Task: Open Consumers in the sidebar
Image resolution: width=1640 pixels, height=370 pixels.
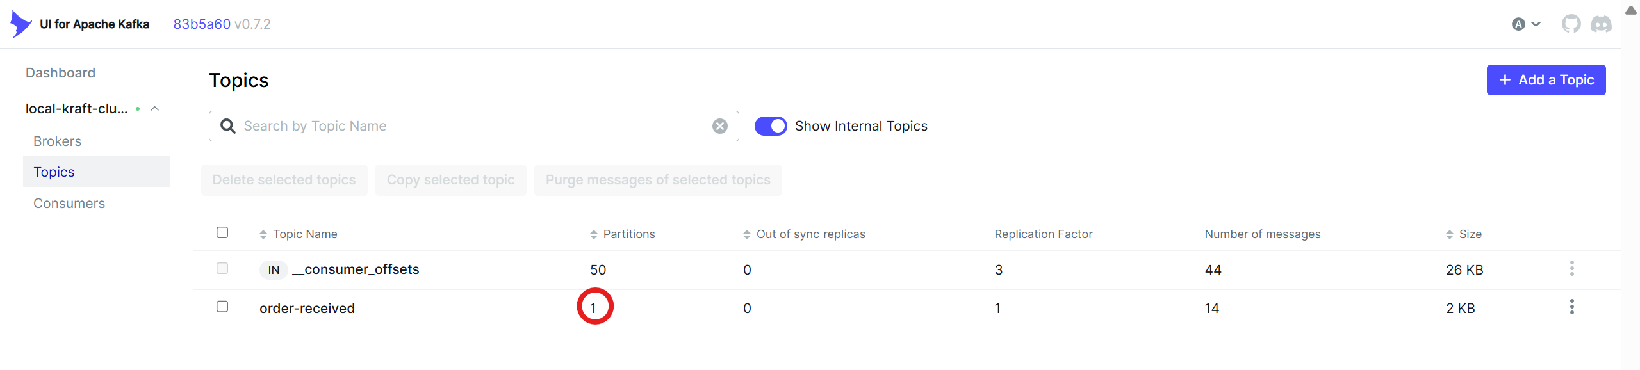Action: pyautogui.click(x=69, y=204)
